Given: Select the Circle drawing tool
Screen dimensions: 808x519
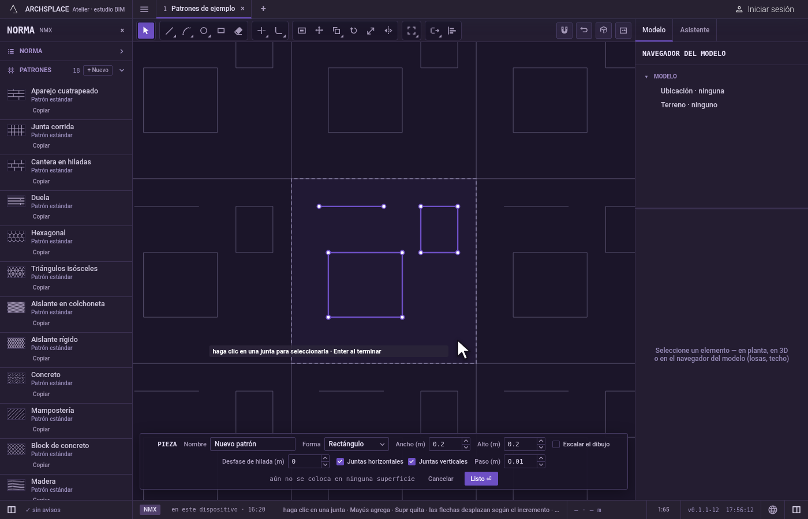Looking at the screenshot, I should click(204, 31).
